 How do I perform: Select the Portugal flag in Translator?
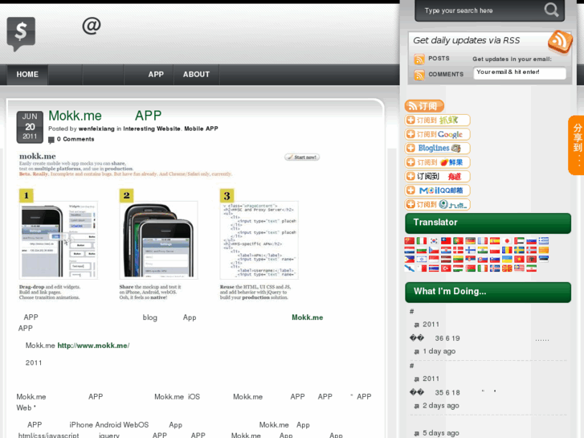coord(458,241)
